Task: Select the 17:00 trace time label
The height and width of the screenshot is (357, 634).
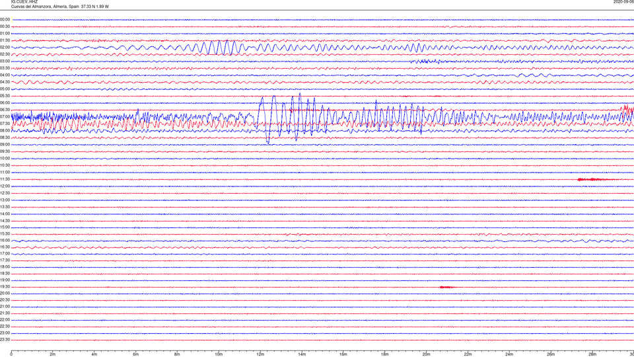Action: (5, 254)
